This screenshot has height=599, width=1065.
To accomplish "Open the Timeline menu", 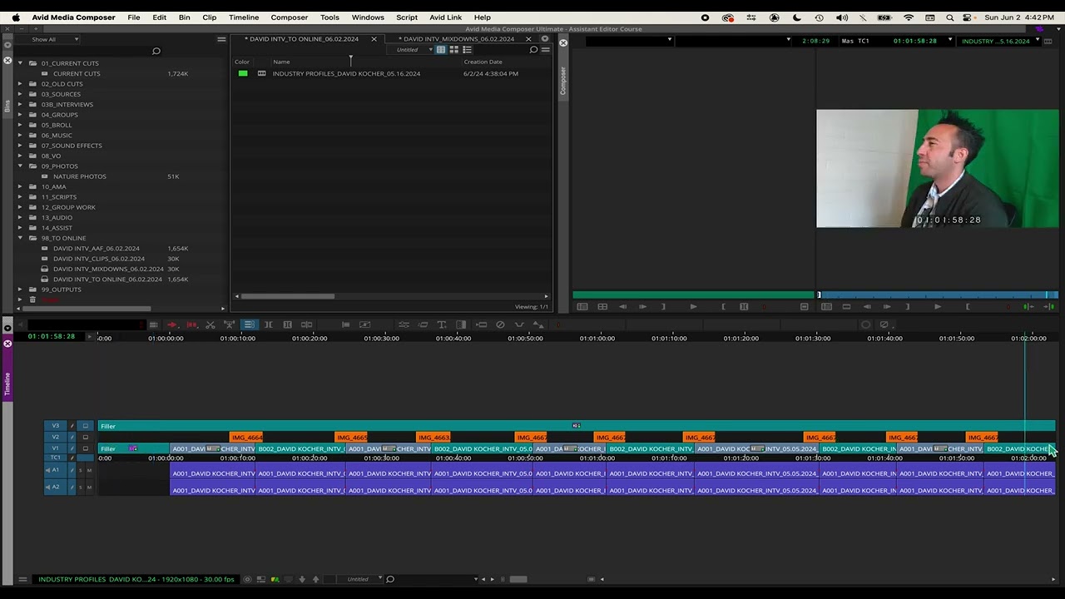I will (x=244, y=17).
